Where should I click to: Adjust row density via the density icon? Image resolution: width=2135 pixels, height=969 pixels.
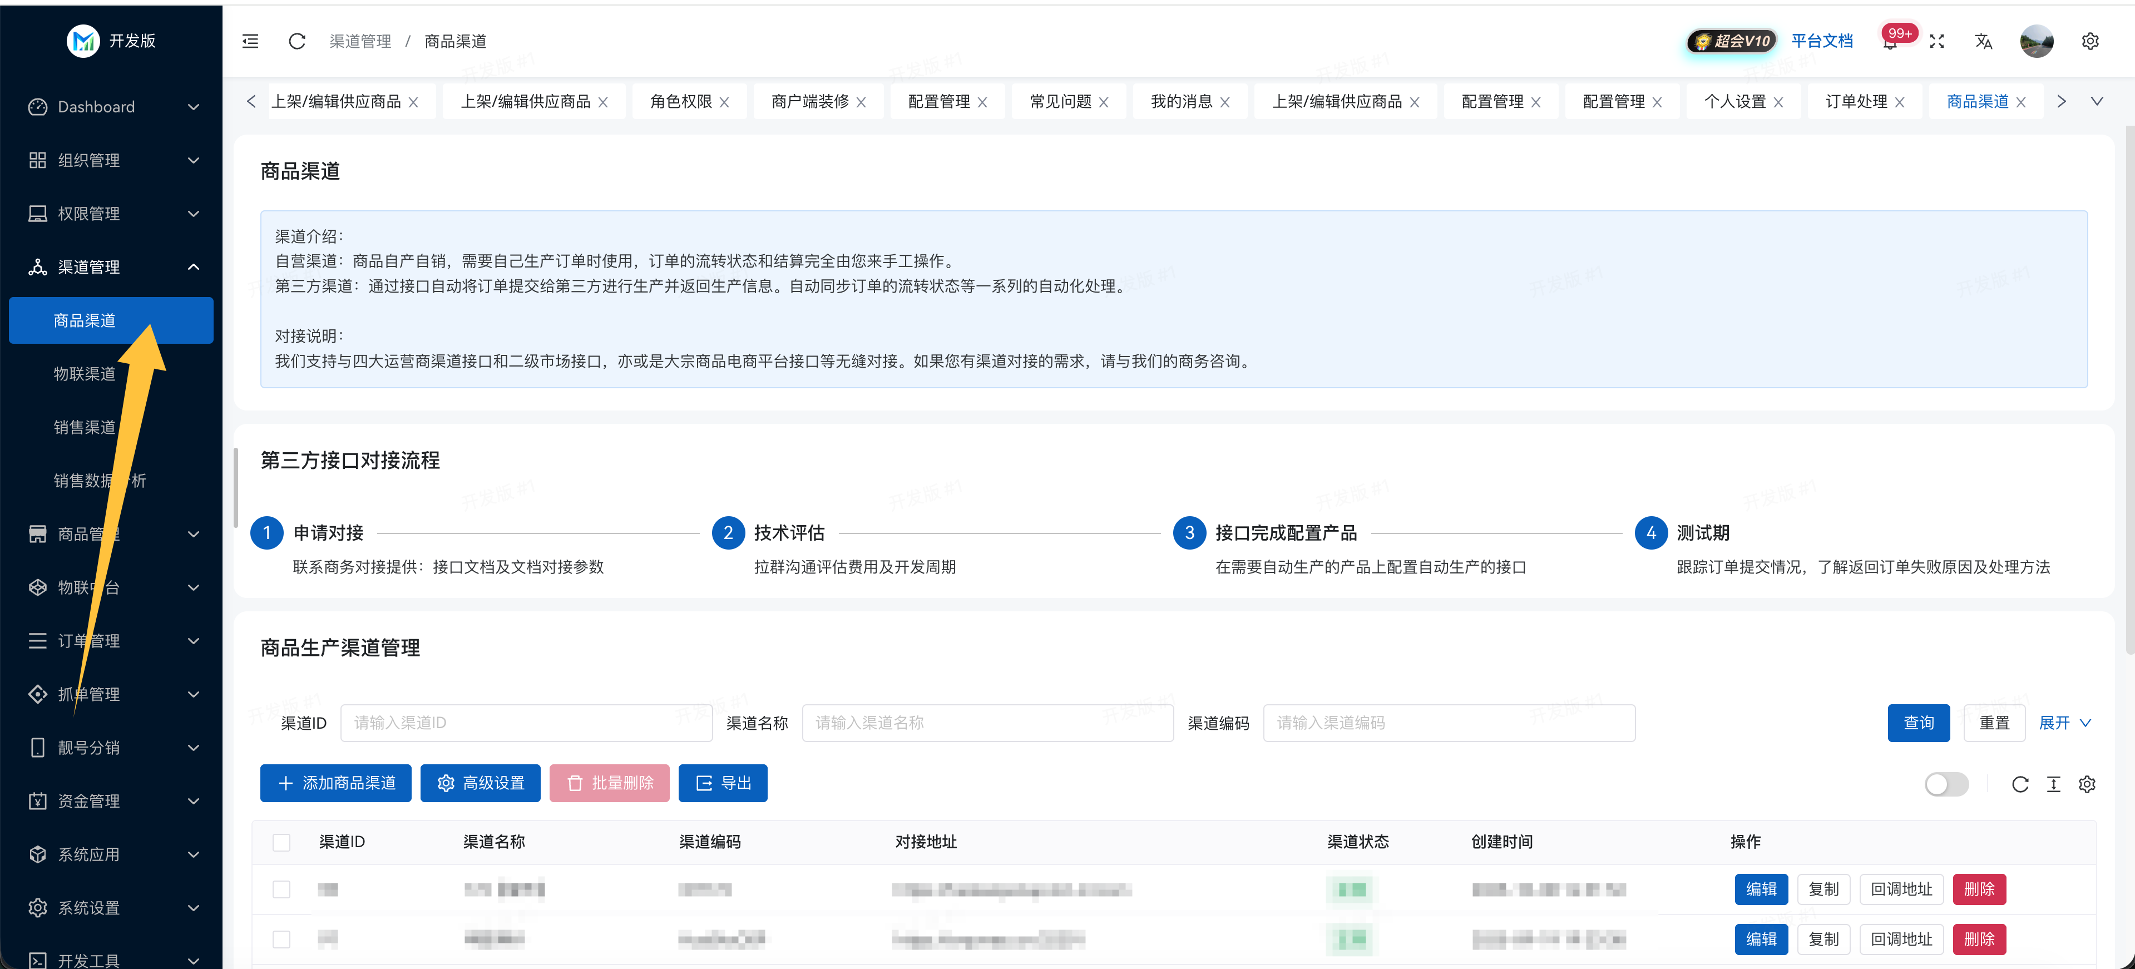(x=2054, y=784)
